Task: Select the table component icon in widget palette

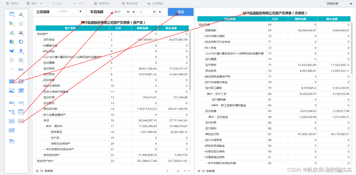Action: coord(12,14)
